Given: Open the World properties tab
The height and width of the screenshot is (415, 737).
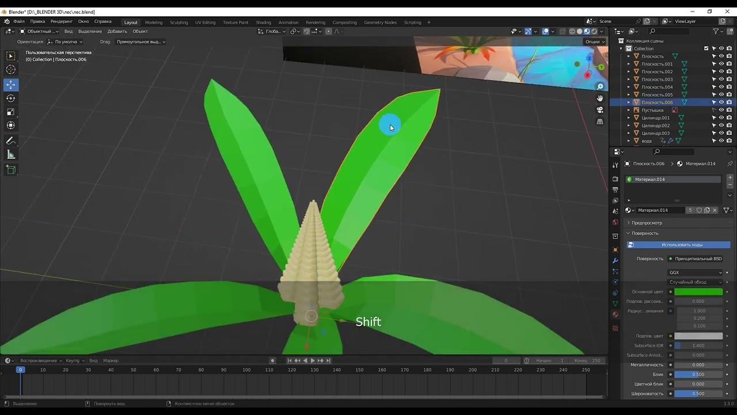Looking at the screenshot, I should tap(615, 222).
